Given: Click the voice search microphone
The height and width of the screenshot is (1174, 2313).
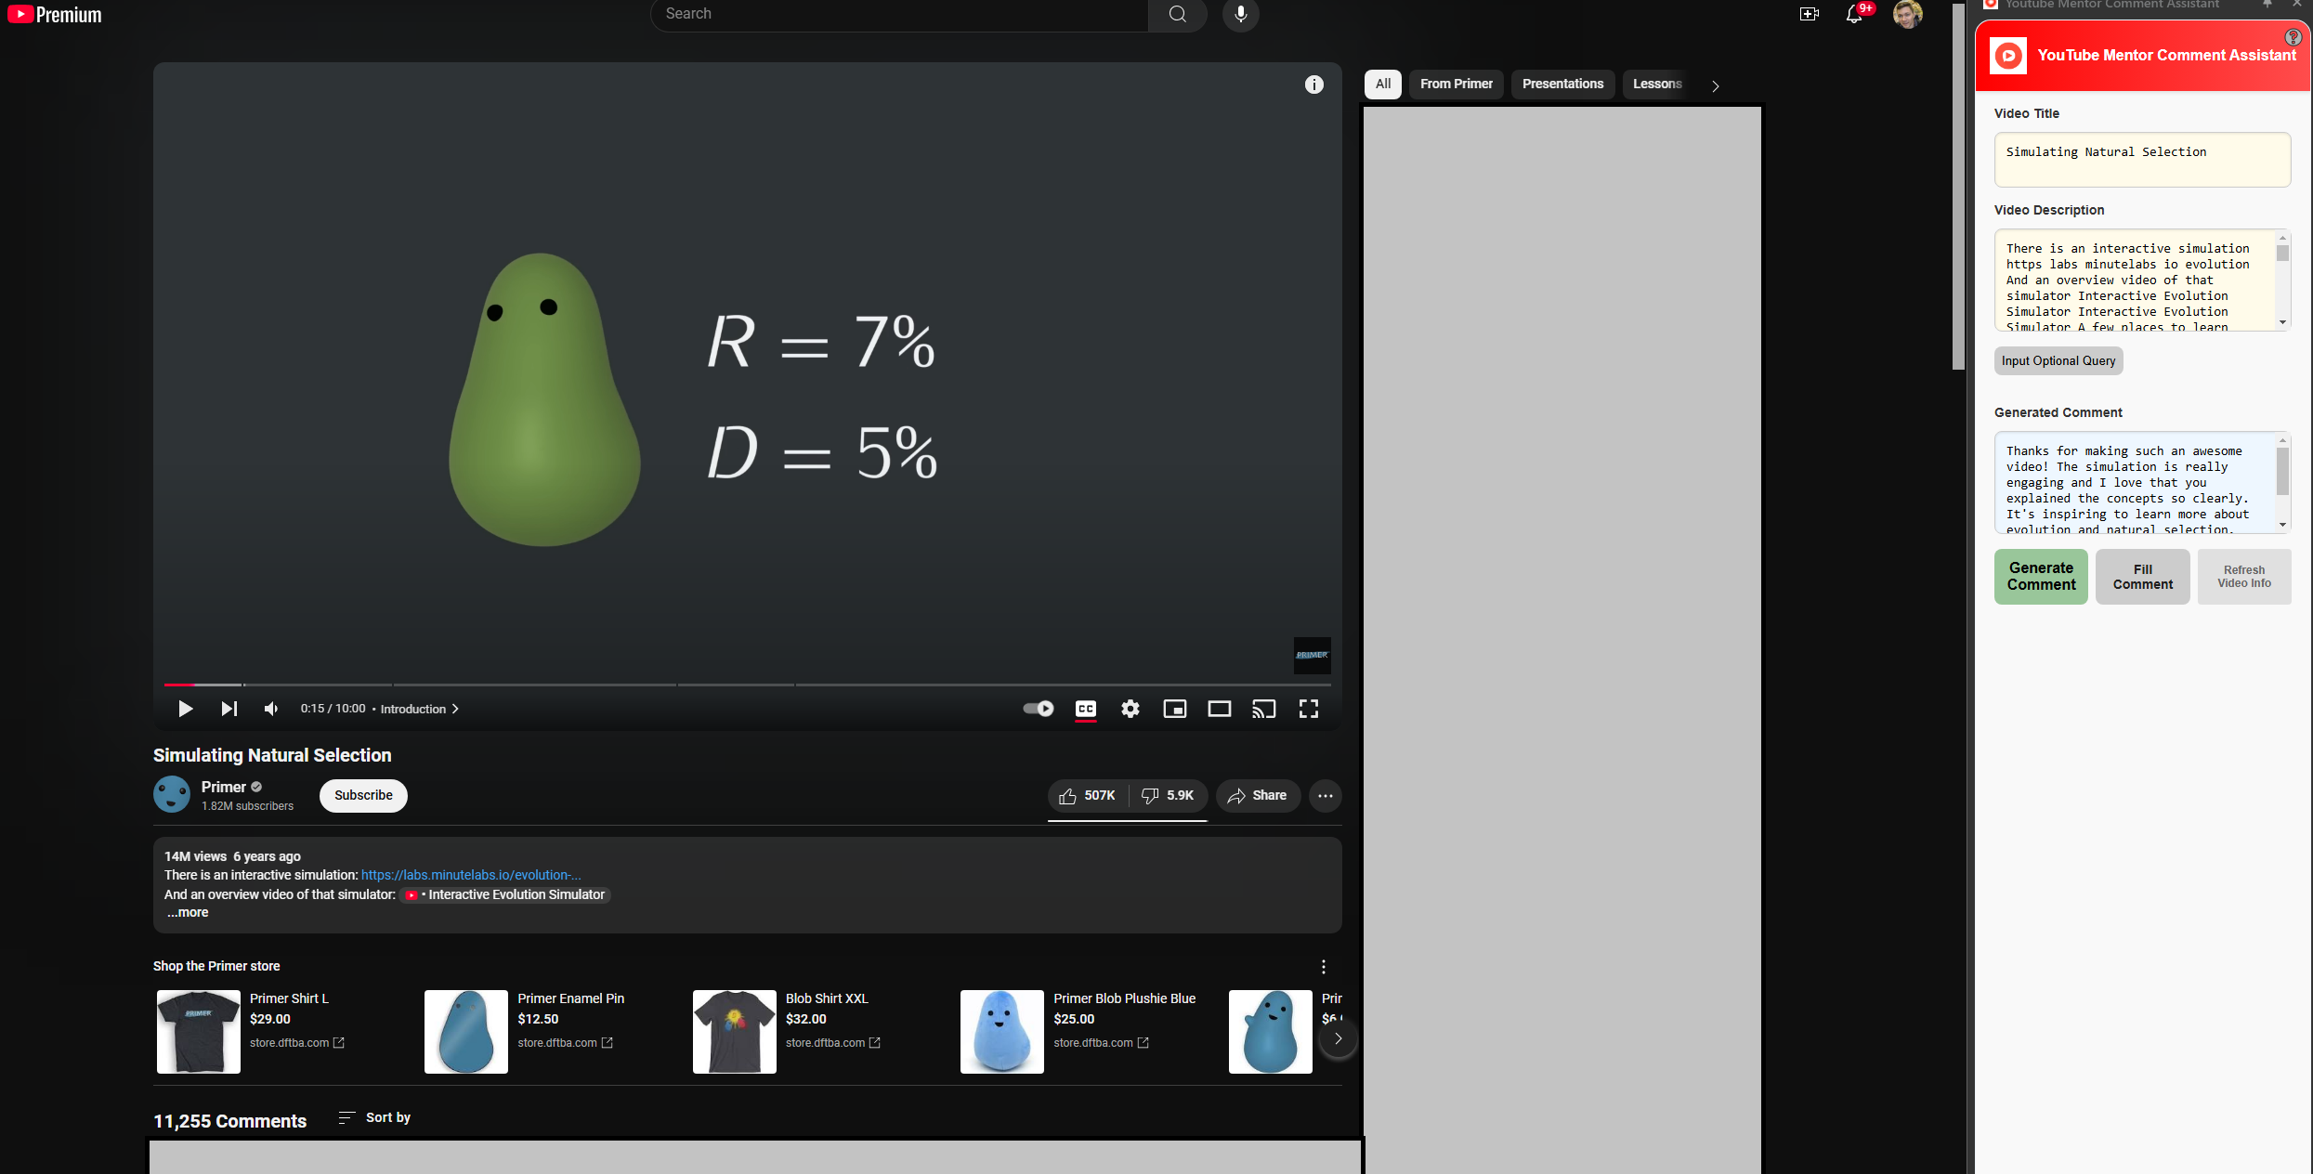Looking at the screenshot, I should [1240, 14].
